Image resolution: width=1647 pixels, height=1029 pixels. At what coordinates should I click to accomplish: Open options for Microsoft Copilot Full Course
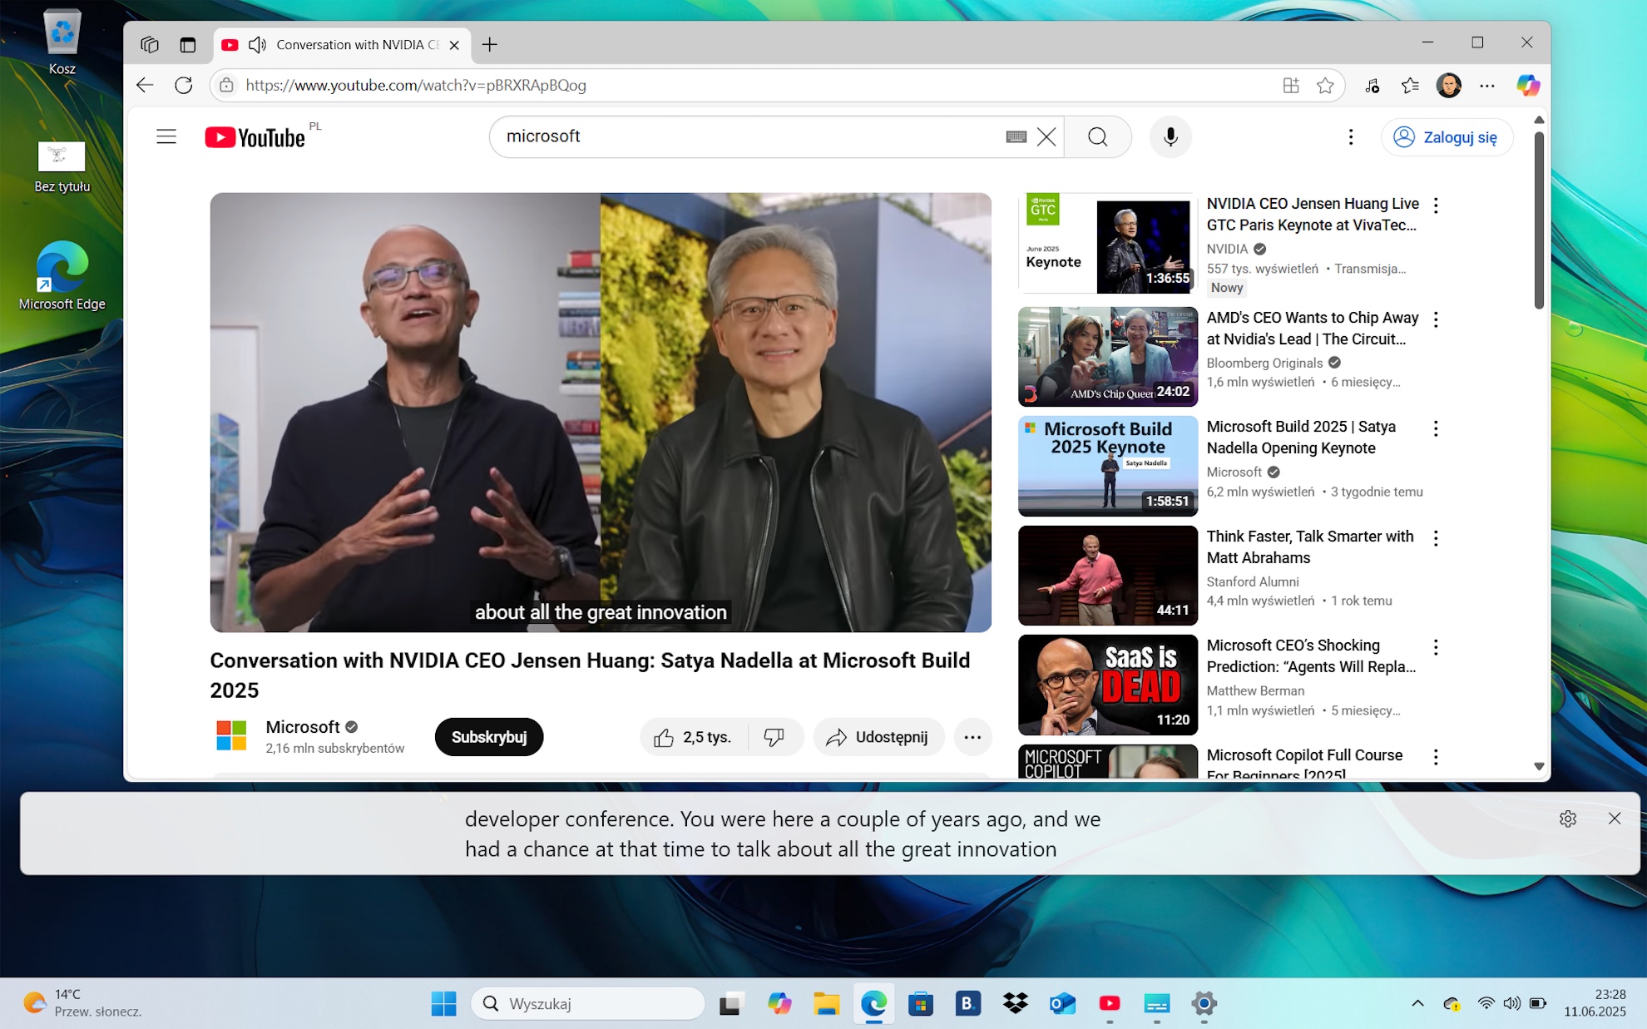(x=1436, y=757)
